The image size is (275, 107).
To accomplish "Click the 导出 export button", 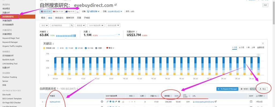I will point(263,89).
